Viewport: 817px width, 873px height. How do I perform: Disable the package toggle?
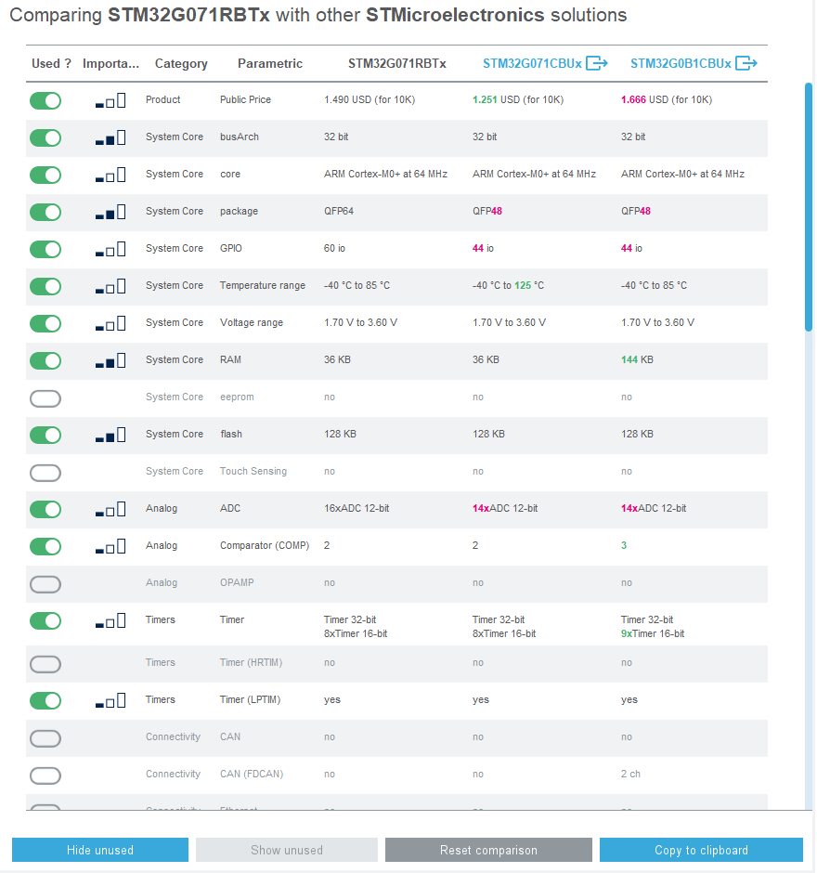[x=45, y=212]
